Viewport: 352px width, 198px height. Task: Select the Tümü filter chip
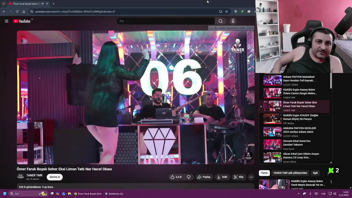[x=264, y=173]
